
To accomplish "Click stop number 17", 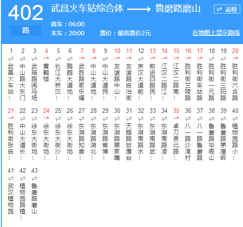I will [x=200, y=51].
